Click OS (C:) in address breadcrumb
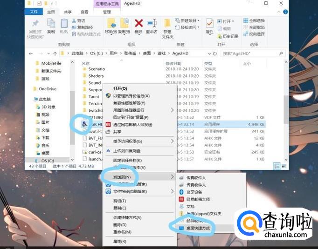Screen dimensions: 318x249 [97, 53]
